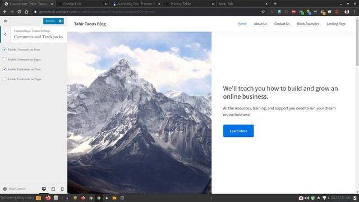The width and height of the screenshot is (359, 202).
Task: Open Block Examples menu item
Action: 308,24
